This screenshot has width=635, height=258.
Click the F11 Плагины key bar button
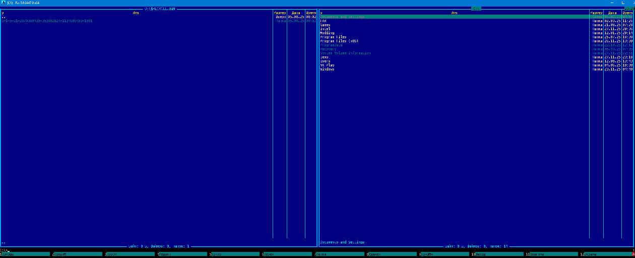(552, 254)
